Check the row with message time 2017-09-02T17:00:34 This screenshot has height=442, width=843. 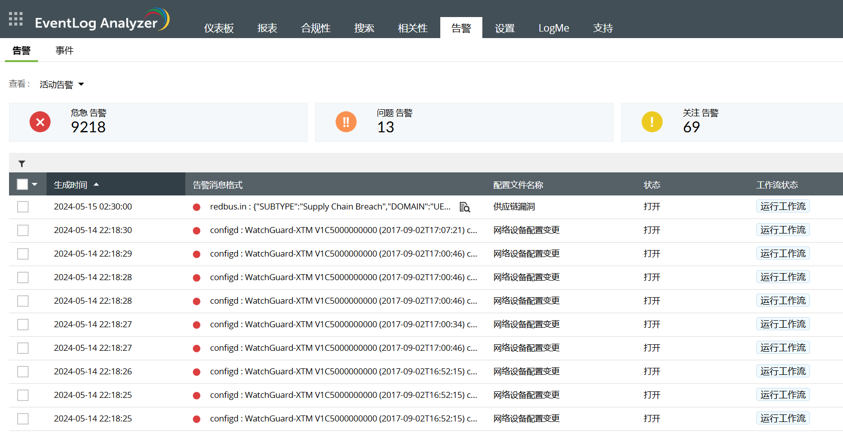(23, 325)
